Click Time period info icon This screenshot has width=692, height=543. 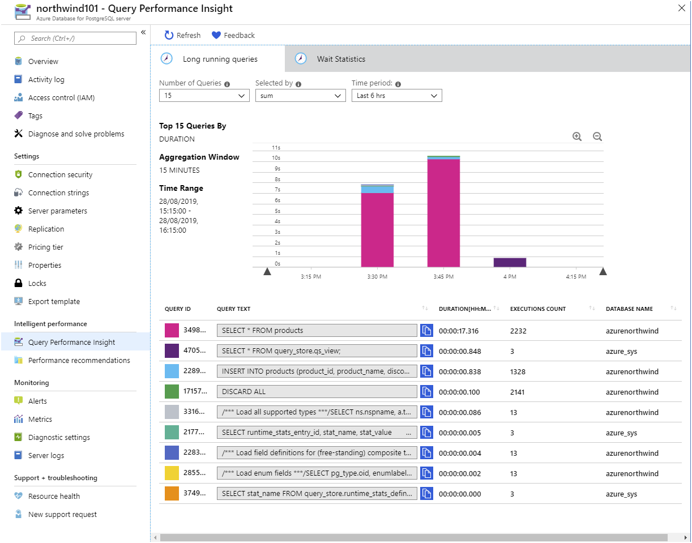point(398,84)
